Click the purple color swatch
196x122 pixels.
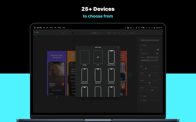pos(157,53)
